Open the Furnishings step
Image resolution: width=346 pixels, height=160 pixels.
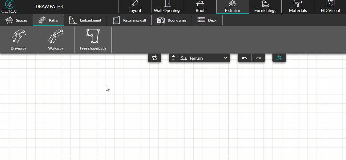(265, 7)
